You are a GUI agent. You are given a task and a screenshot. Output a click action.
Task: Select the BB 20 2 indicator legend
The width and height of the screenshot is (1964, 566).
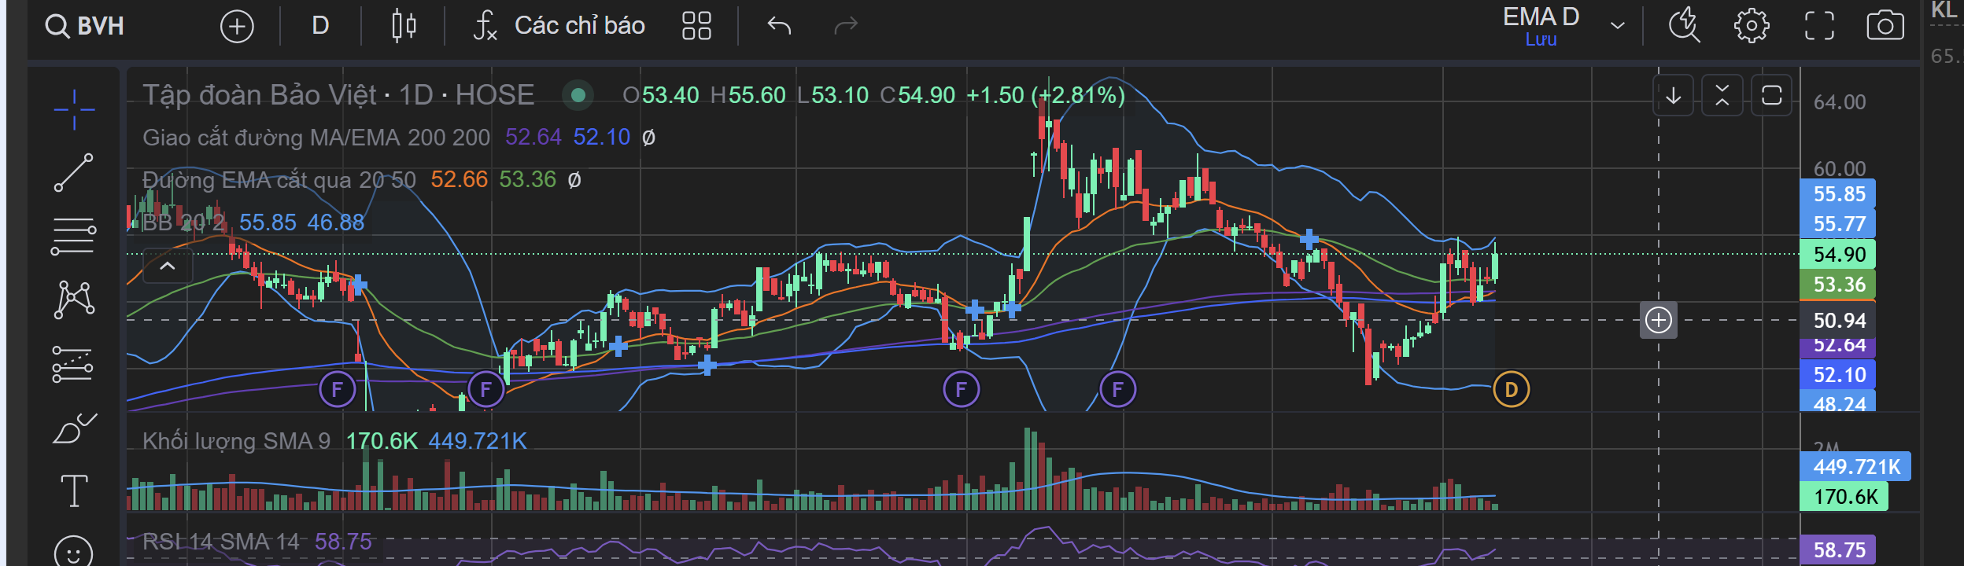point(183,222)
